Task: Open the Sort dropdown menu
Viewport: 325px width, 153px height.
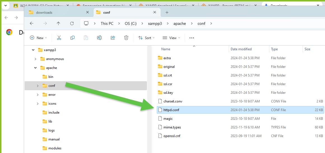Action: pyautogui.click(x=146, y=38)
